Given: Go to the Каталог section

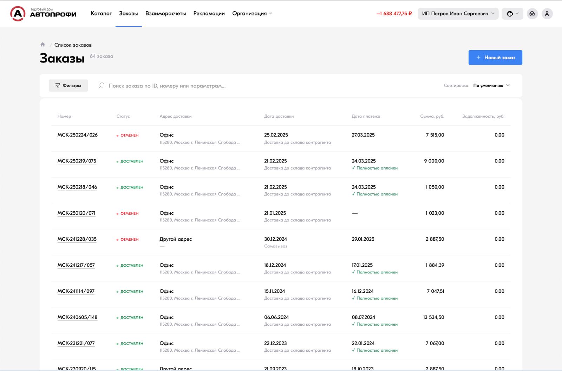Looking at the screenshot, I should coord(101,14).
